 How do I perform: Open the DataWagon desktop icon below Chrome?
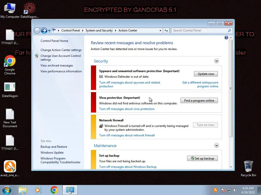10,90
